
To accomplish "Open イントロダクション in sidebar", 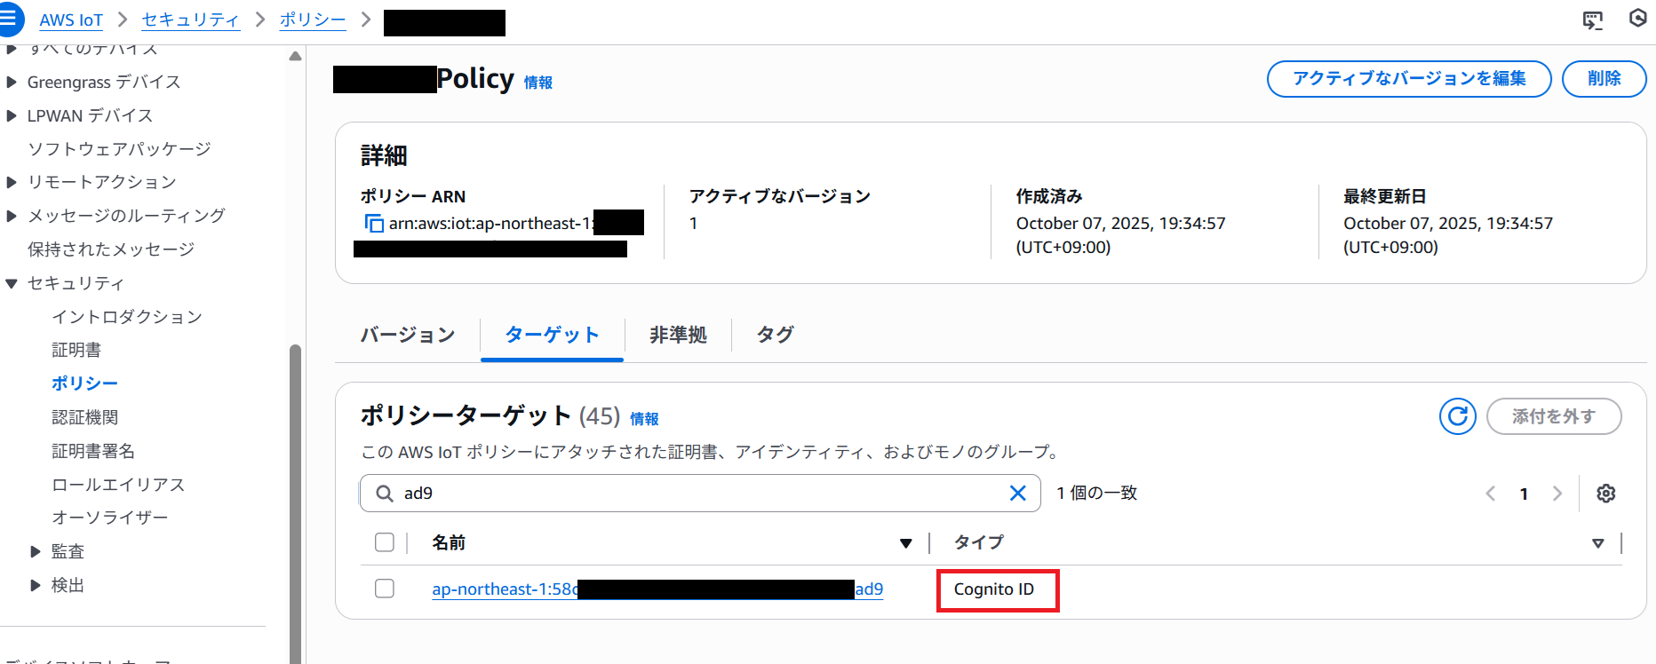I will 127,317.
